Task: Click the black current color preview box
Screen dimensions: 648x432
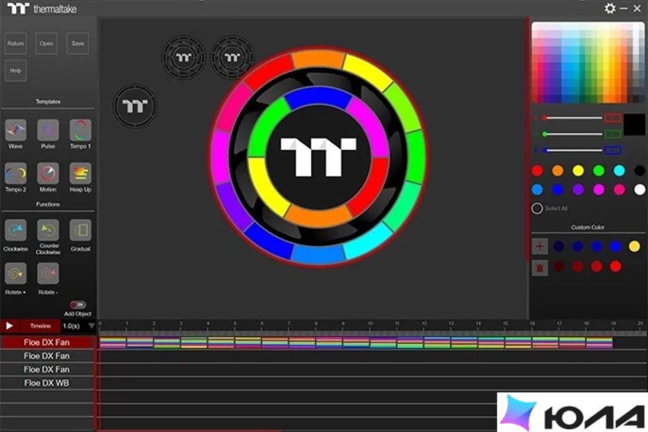Action: (634, 125)
